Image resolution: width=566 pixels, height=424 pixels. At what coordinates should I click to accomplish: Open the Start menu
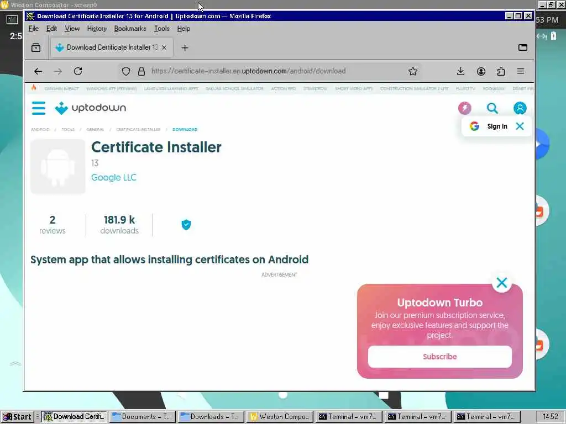[17, 417]
